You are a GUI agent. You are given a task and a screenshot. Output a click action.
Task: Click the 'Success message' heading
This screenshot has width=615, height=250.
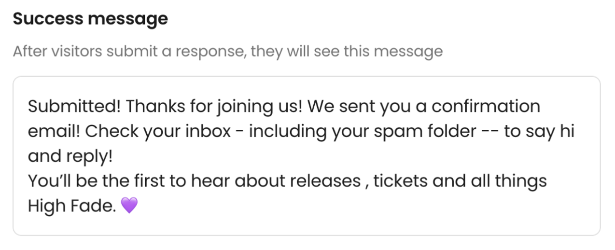coord(90,19)
